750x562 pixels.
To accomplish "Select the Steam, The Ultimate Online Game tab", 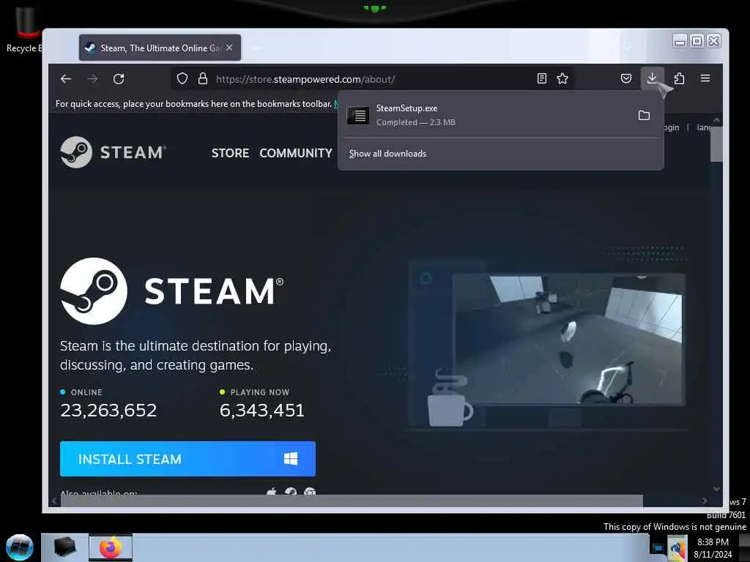I will (x=160, y=48).
